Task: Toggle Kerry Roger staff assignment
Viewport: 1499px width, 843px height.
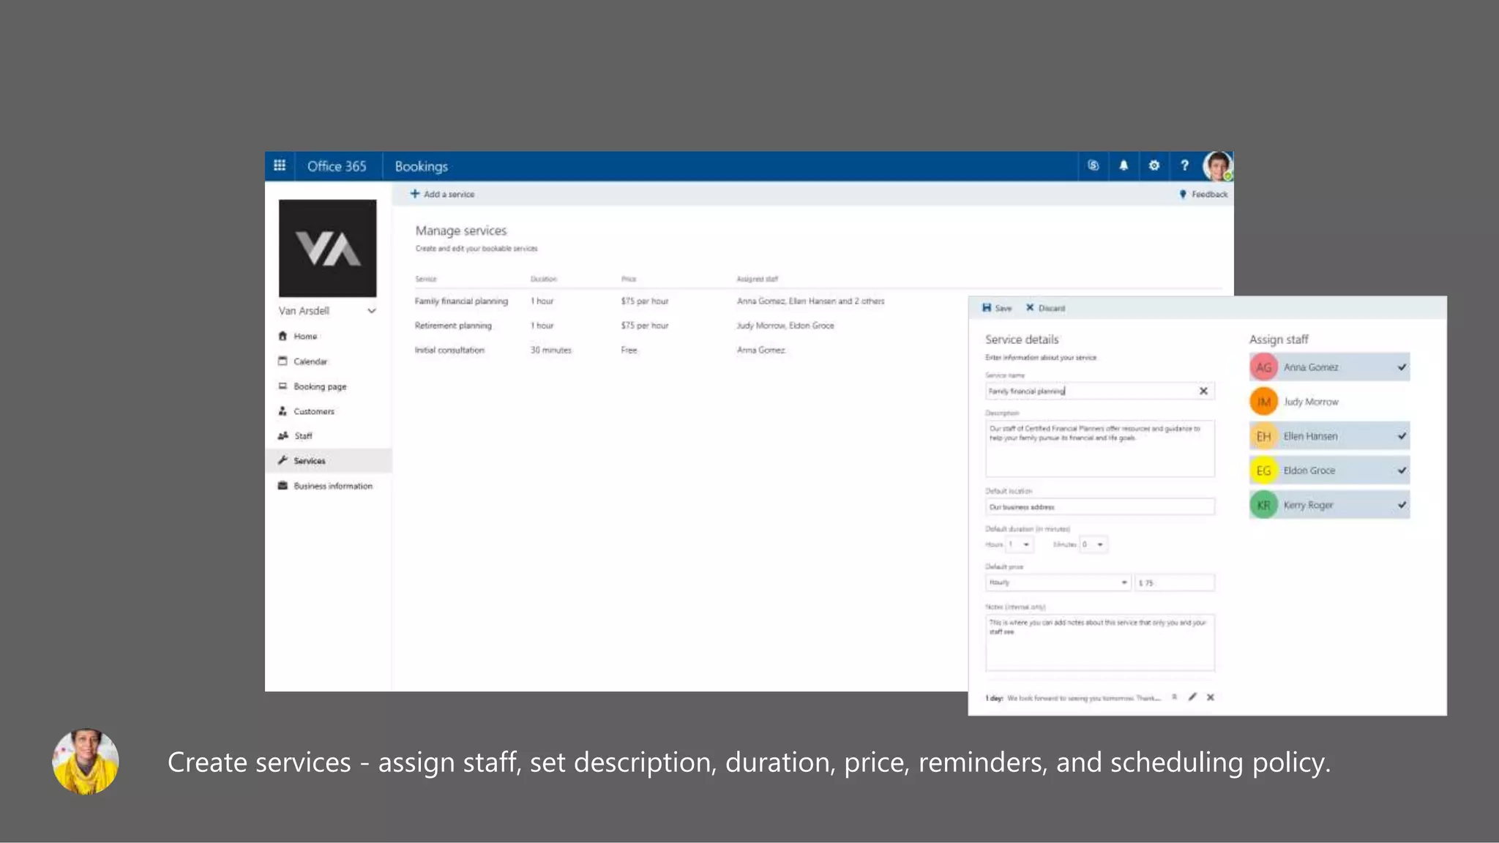Action: click(x=1329, y=505)
